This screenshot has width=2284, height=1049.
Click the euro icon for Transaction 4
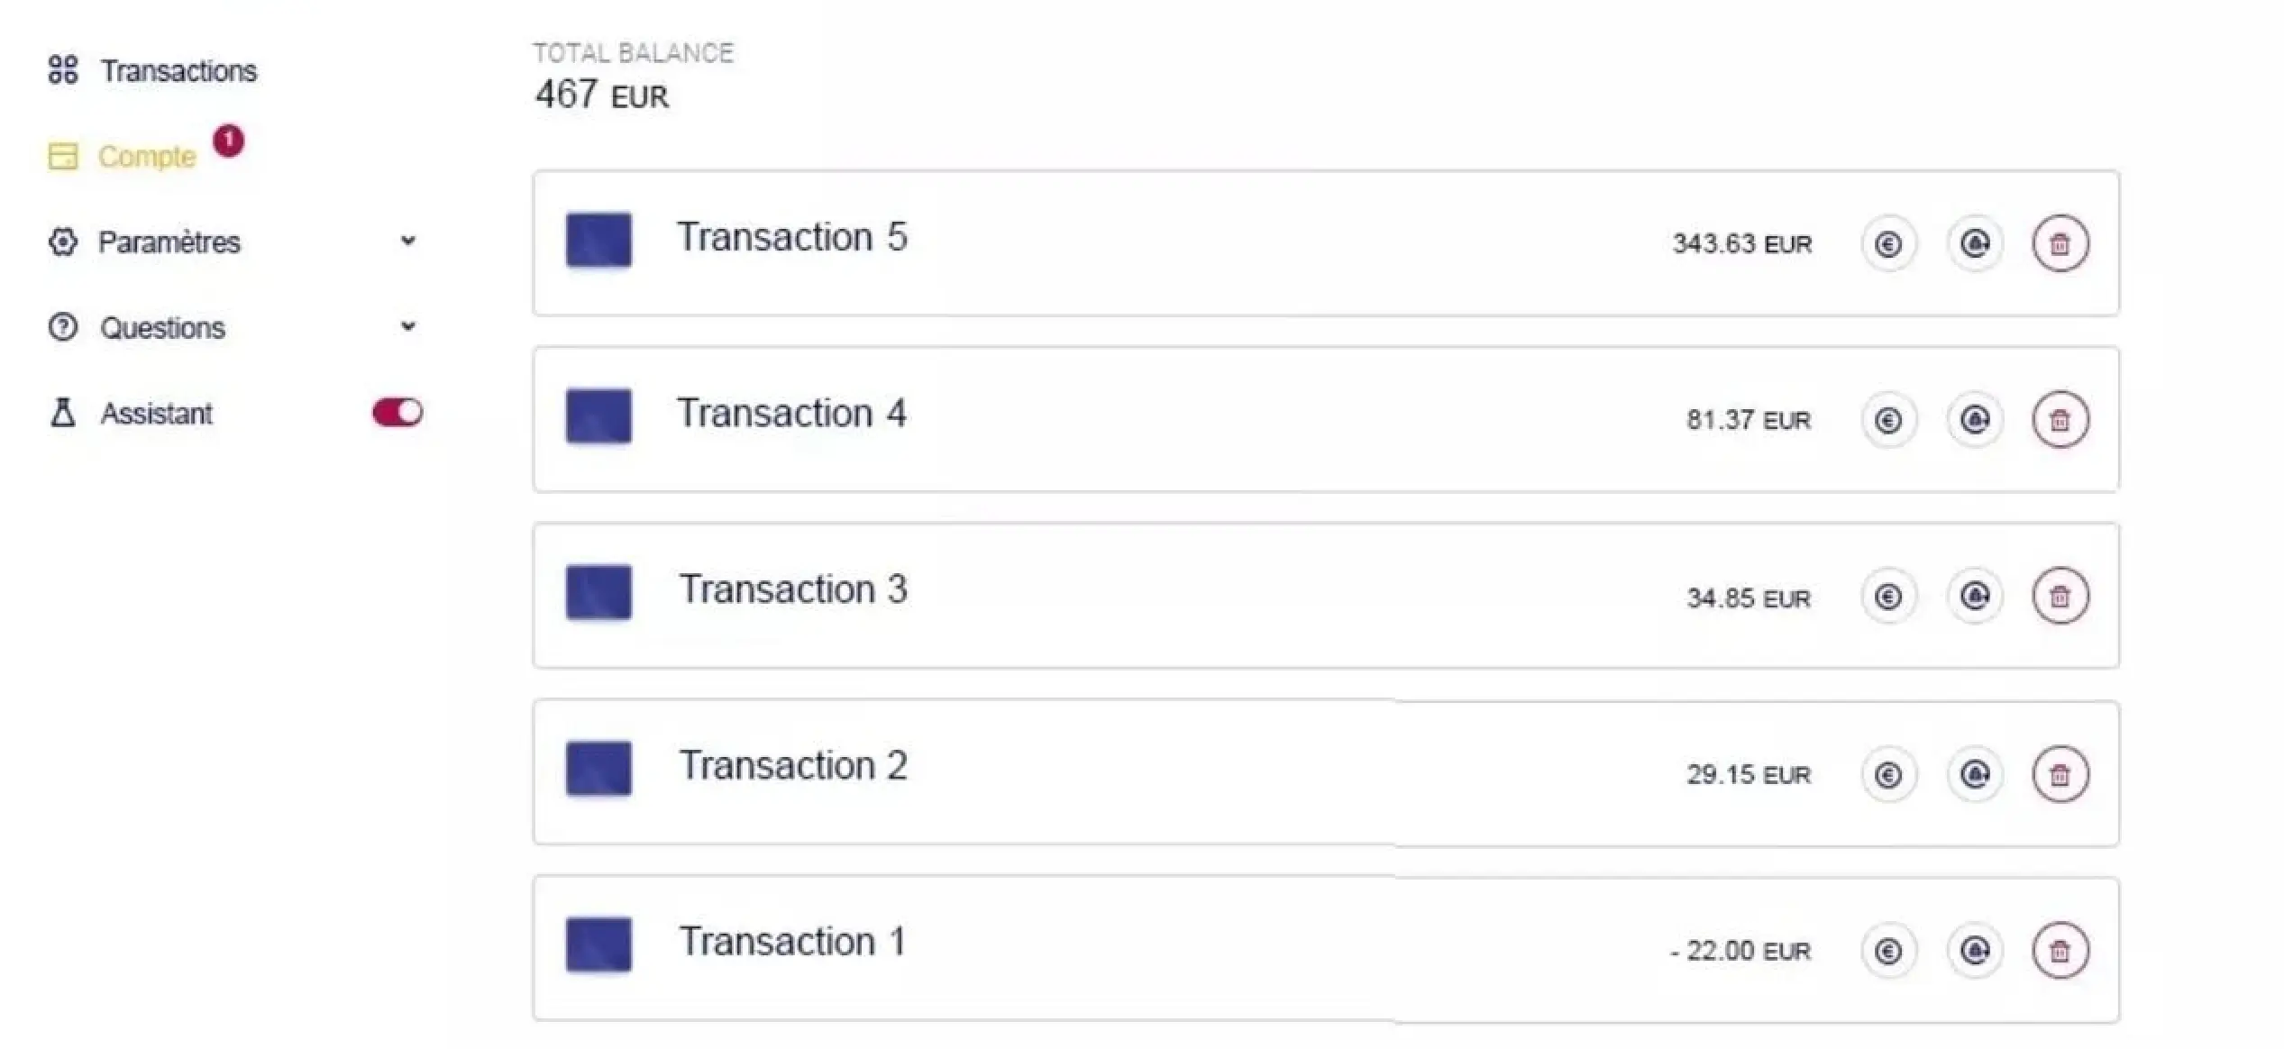[x=1887, y=420]
